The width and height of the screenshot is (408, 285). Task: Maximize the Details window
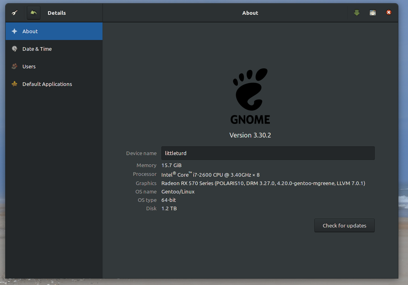point(373,12)
